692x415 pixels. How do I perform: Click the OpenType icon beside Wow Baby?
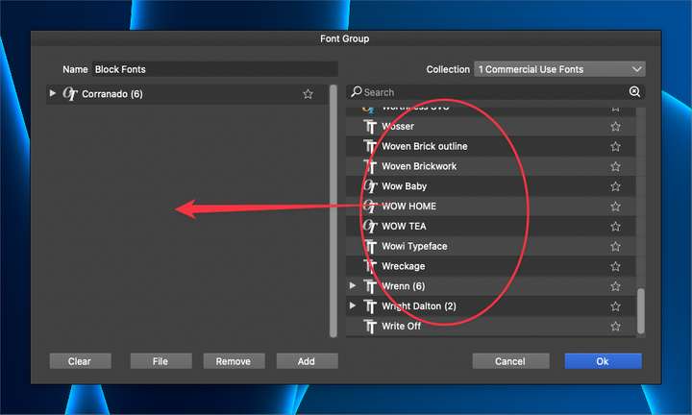(x=370, y=186)
